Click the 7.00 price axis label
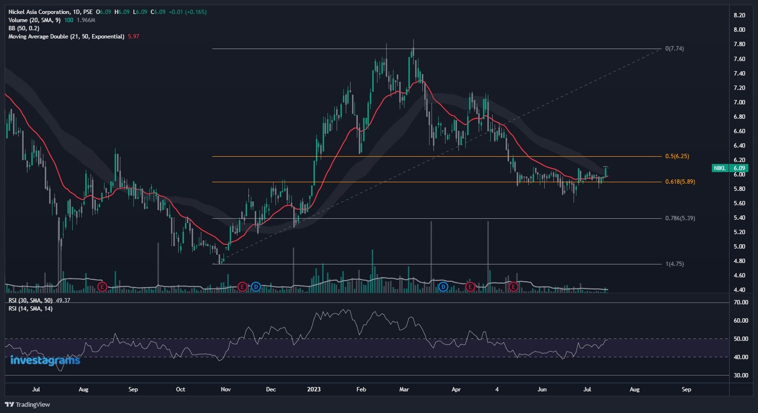 (739, 102)
